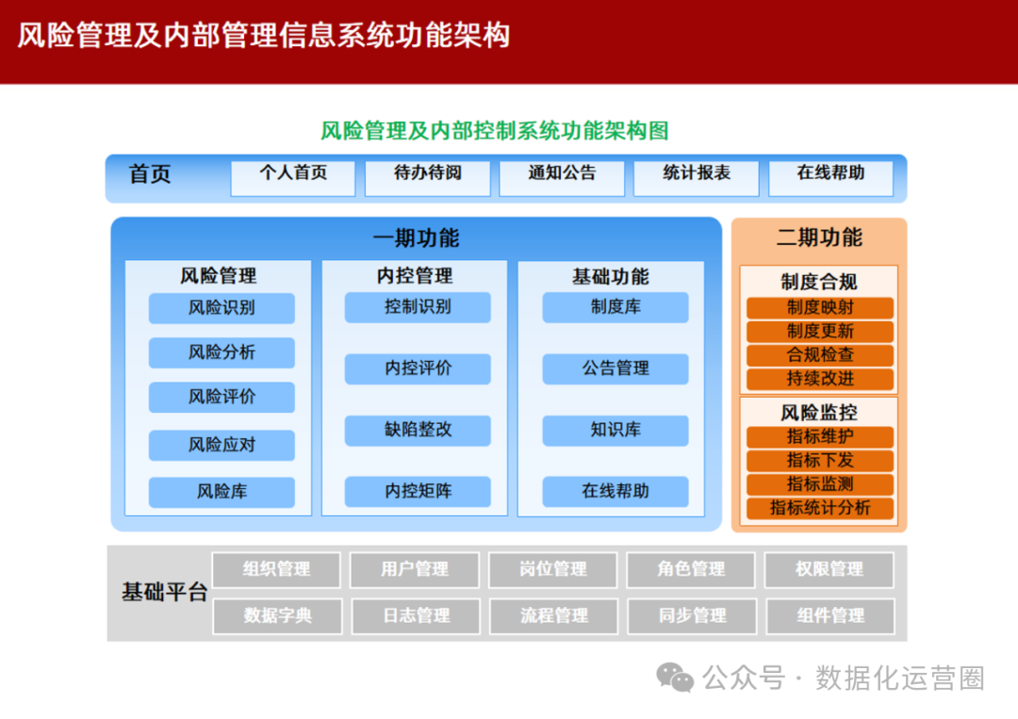Select the orange 指标维护 item
Image resolution: width=1018 pixels, height=719 pixels.
coord(820,436)
